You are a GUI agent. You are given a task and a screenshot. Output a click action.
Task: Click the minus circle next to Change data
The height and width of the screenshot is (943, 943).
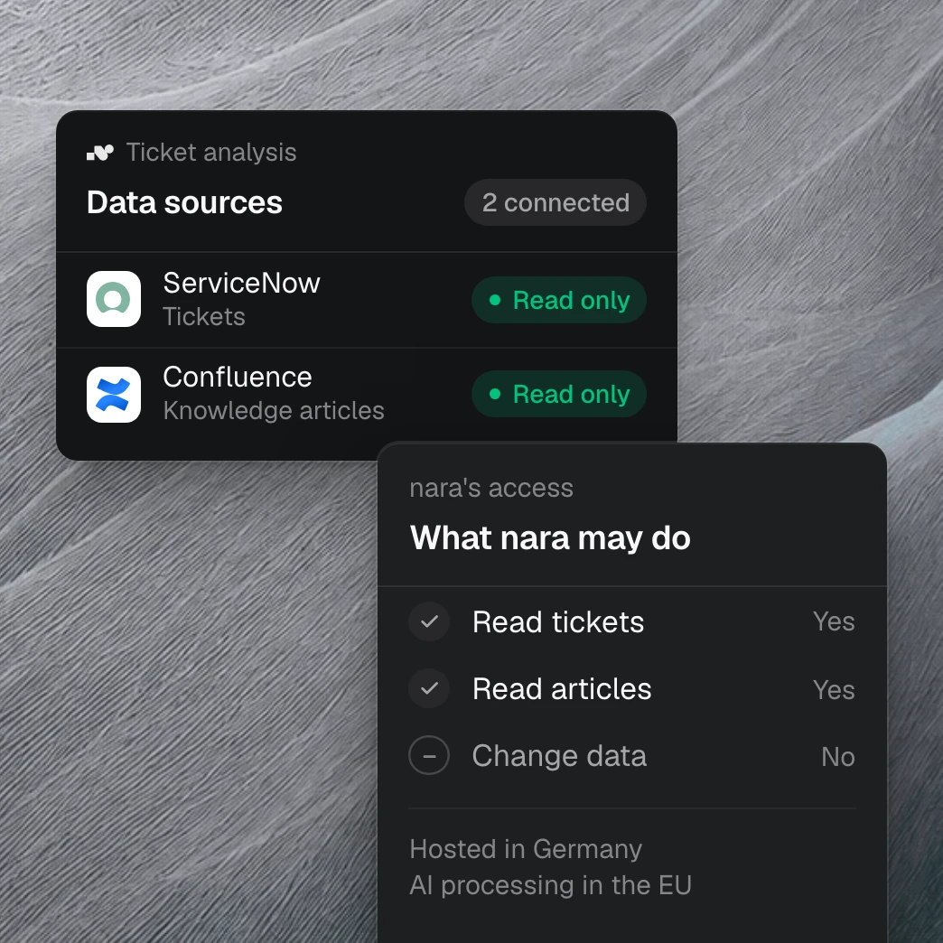pos(429,755)
